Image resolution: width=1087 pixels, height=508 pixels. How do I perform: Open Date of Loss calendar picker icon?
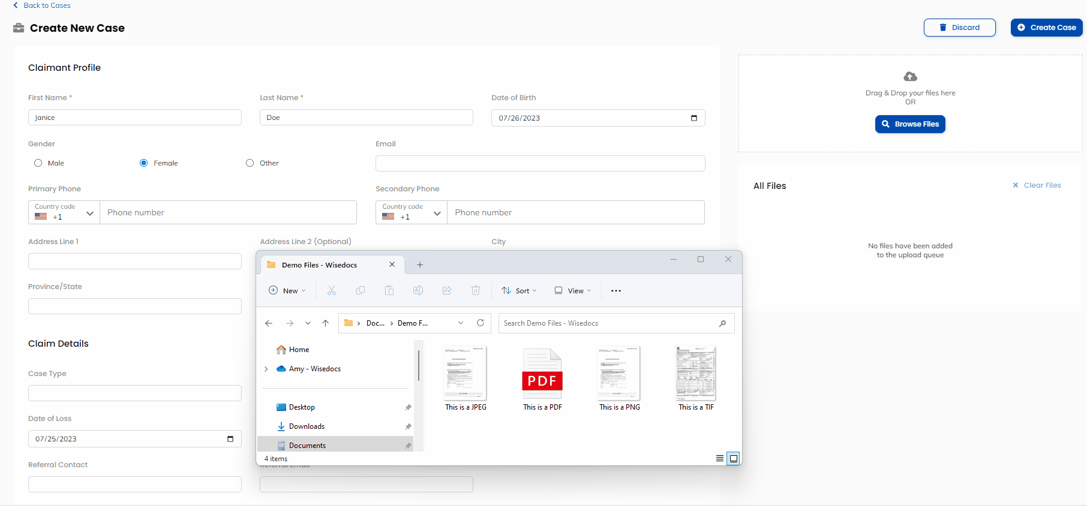pyautogui.click(x=230, y=438)
